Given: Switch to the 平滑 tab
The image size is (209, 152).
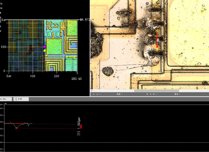Looking at the screenshot, I should pos(21,99).
